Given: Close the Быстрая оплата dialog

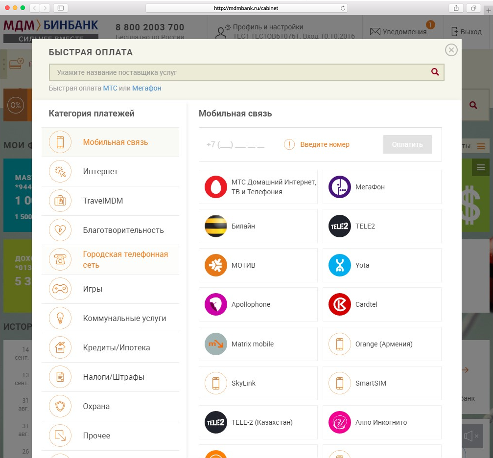Looking at the screenshot, I should [451, 50].
